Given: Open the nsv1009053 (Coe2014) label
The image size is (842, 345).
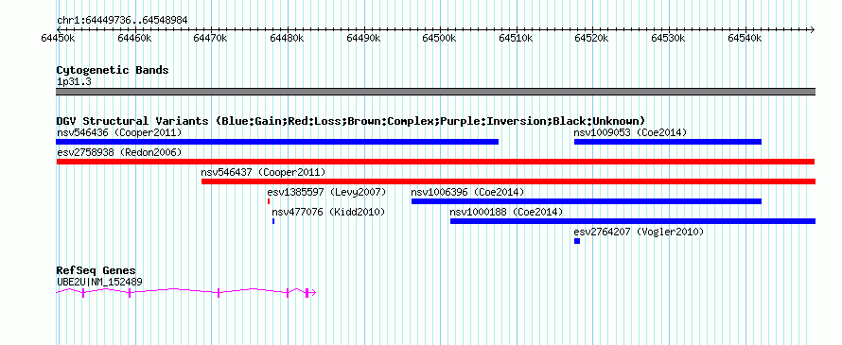Looking at the screenshot, I should tap(630, 132).
